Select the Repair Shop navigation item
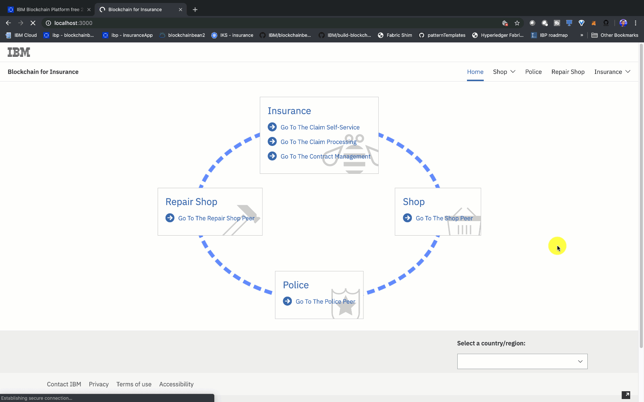 568,72
